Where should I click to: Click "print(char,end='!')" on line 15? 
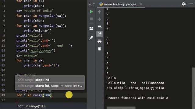point(41,65)
